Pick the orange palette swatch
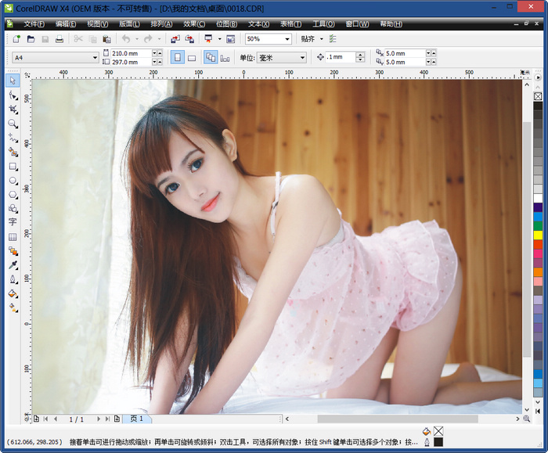Image resolution: width=548 pixels, height=453 pixels. [538, 272]
